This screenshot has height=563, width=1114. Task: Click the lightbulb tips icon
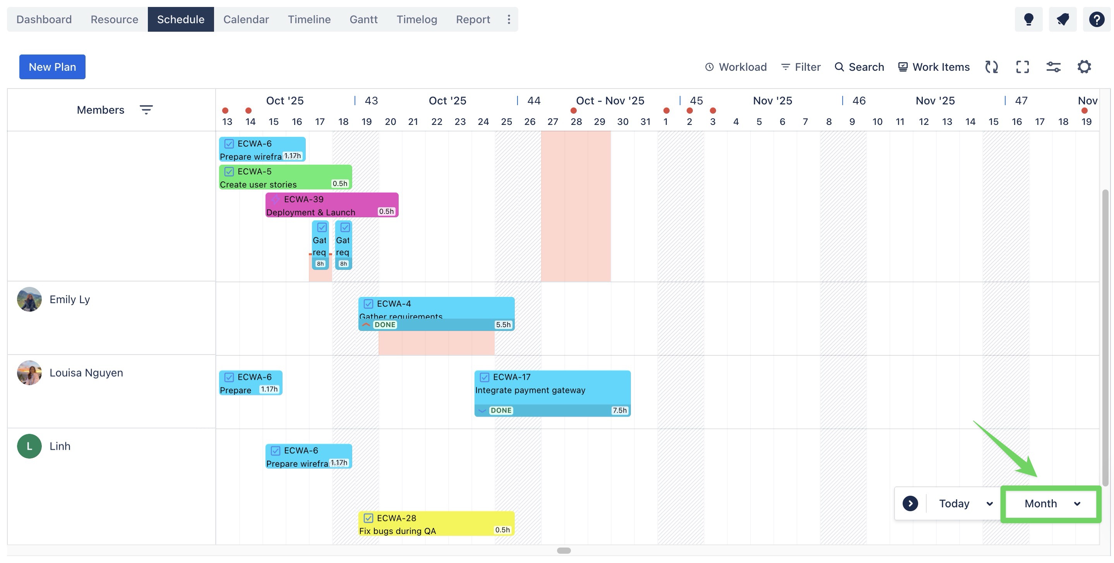pyautogui.click(x=1028, y=19)
